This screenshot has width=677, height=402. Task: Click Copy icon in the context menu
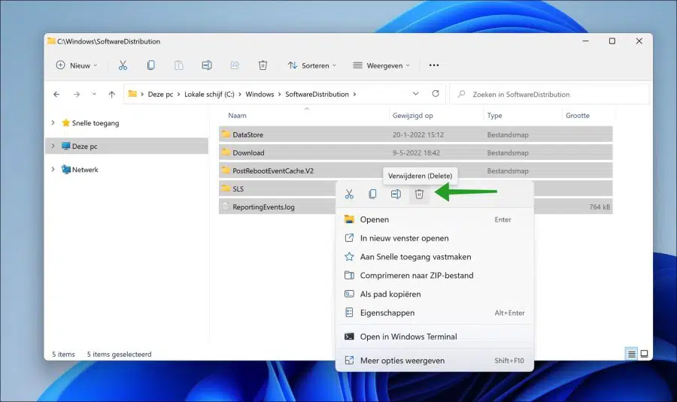372,194
